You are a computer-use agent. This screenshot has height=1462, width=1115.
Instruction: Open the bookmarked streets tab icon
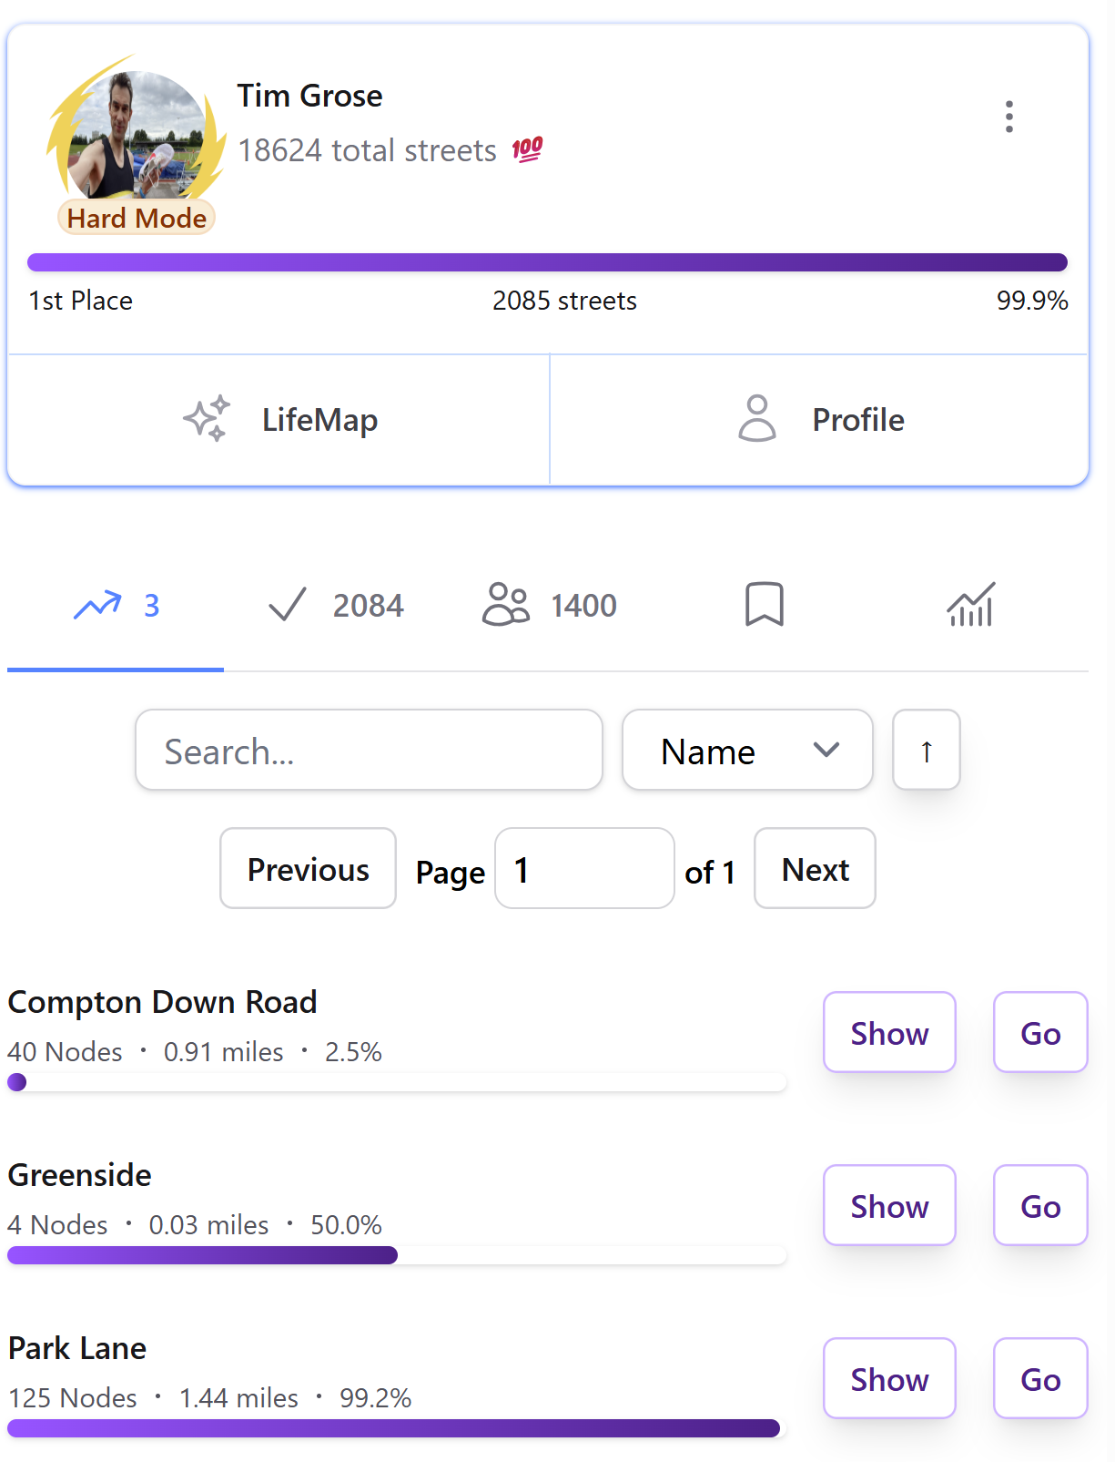coord(764,604)
